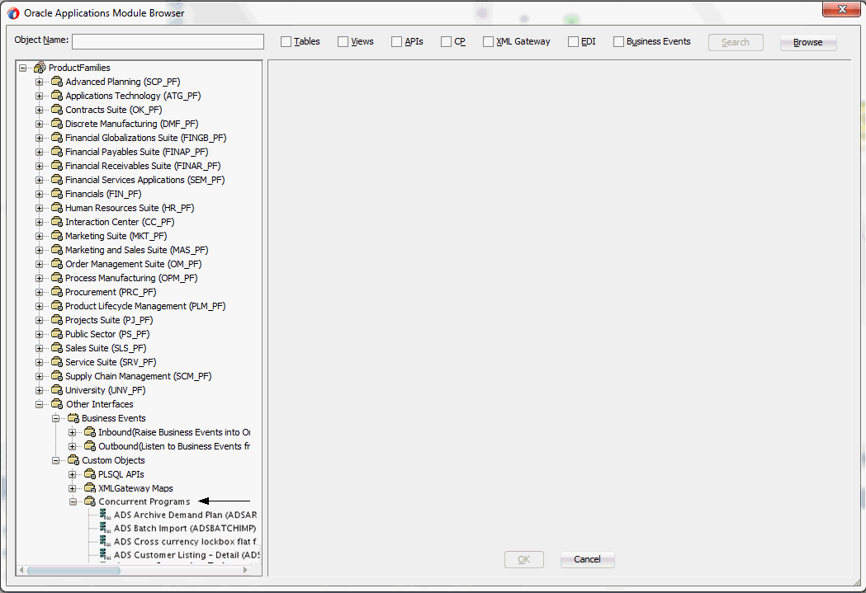
Task: Expand the Service Suite node
Action: click(x=39, y=362)
